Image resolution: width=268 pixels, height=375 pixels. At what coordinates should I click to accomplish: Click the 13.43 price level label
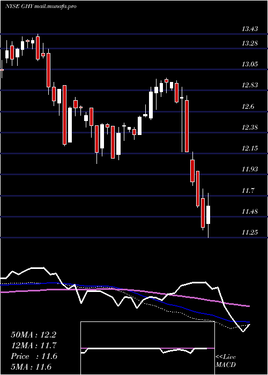point(250,29)
